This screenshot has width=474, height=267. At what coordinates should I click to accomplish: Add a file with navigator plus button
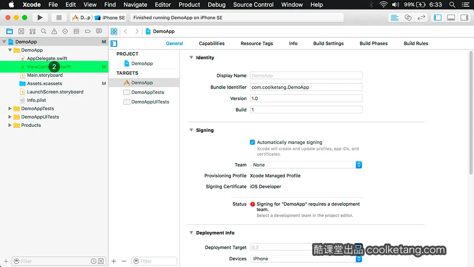click(6, 261)
